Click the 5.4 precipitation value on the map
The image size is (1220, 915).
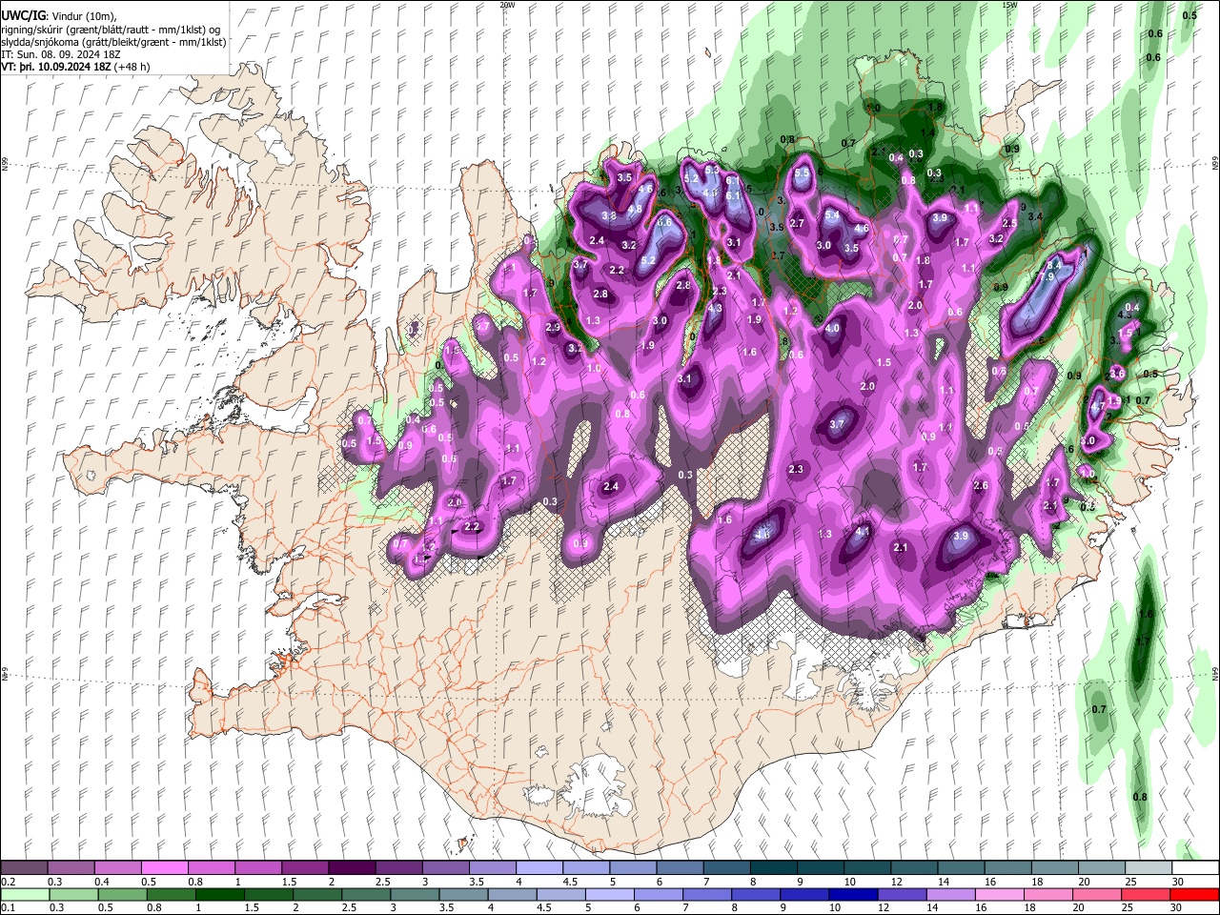click(832, 215)
